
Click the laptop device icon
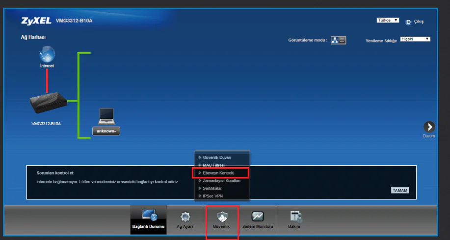pyautogui.click(x=106, y=116)
